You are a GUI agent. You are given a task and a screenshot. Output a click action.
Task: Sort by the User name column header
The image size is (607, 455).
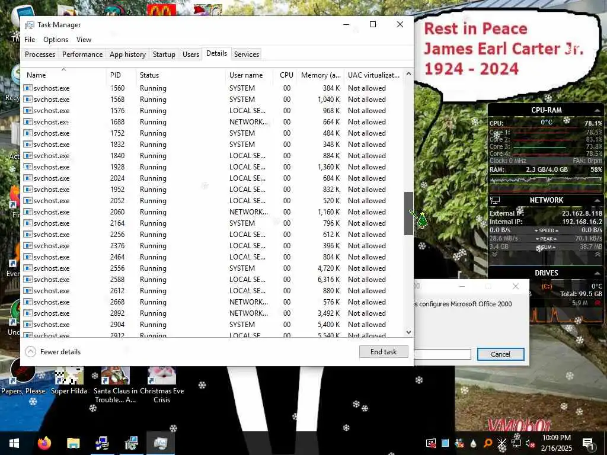(248, 75)
